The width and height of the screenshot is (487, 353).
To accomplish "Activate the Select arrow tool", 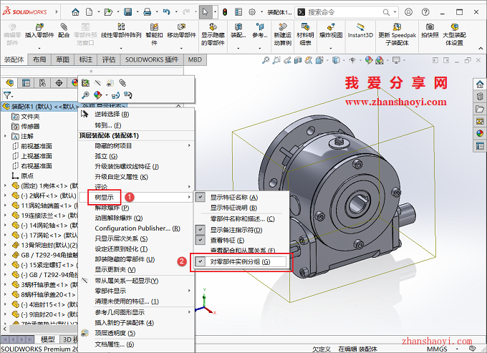I will coord(206,12).
